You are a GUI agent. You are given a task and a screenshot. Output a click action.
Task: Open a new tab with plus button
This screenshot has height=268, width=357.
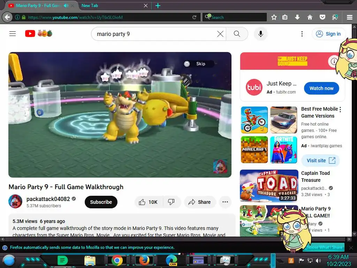click(x=158, y=6)
